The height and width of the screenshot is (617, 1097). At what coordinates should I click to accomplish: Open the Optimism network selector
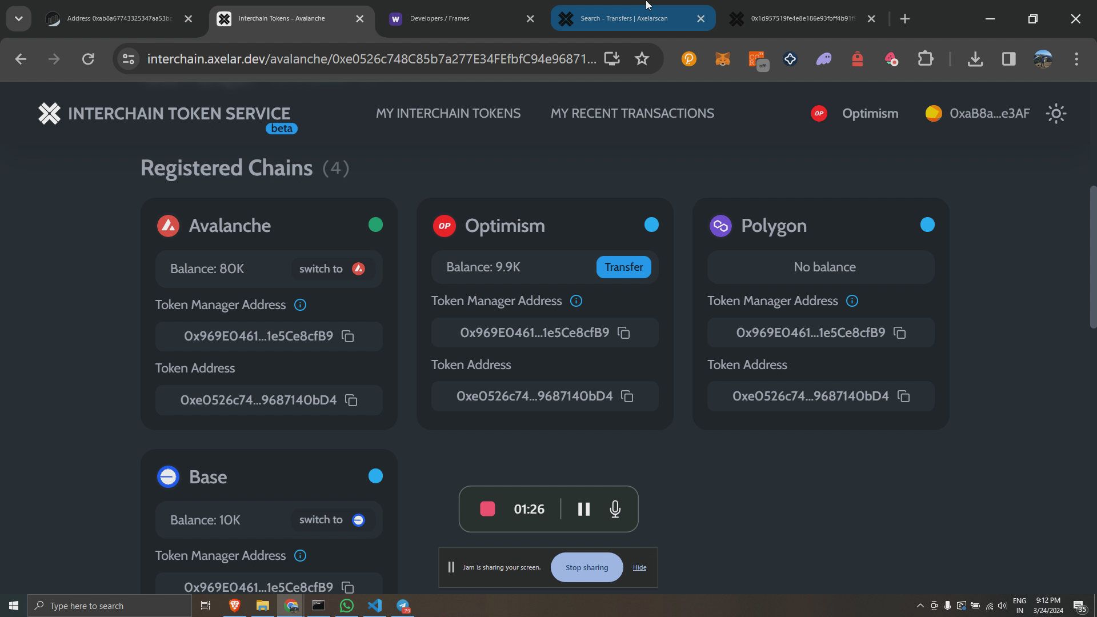click(855, 114)
